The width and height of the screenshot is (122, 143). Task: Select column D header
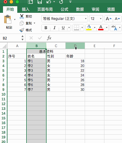click(75, 46)
